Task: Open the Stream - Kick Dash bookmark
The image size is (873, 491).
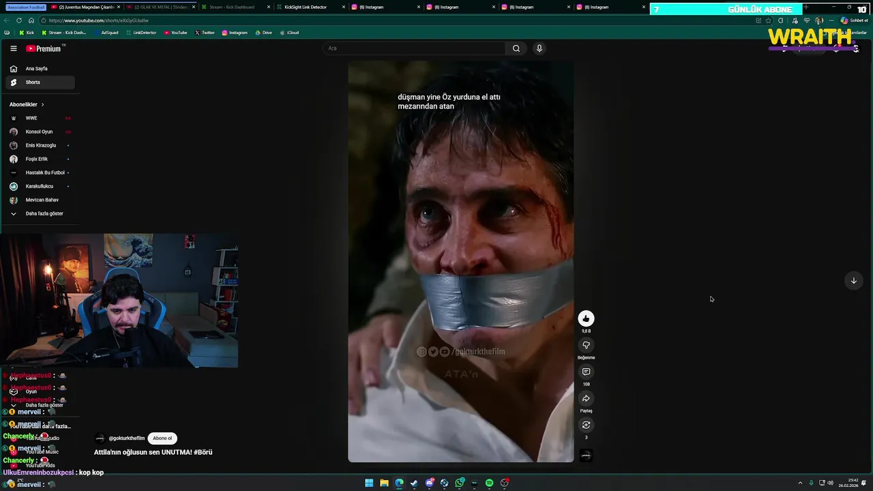Action: [64, 33]
